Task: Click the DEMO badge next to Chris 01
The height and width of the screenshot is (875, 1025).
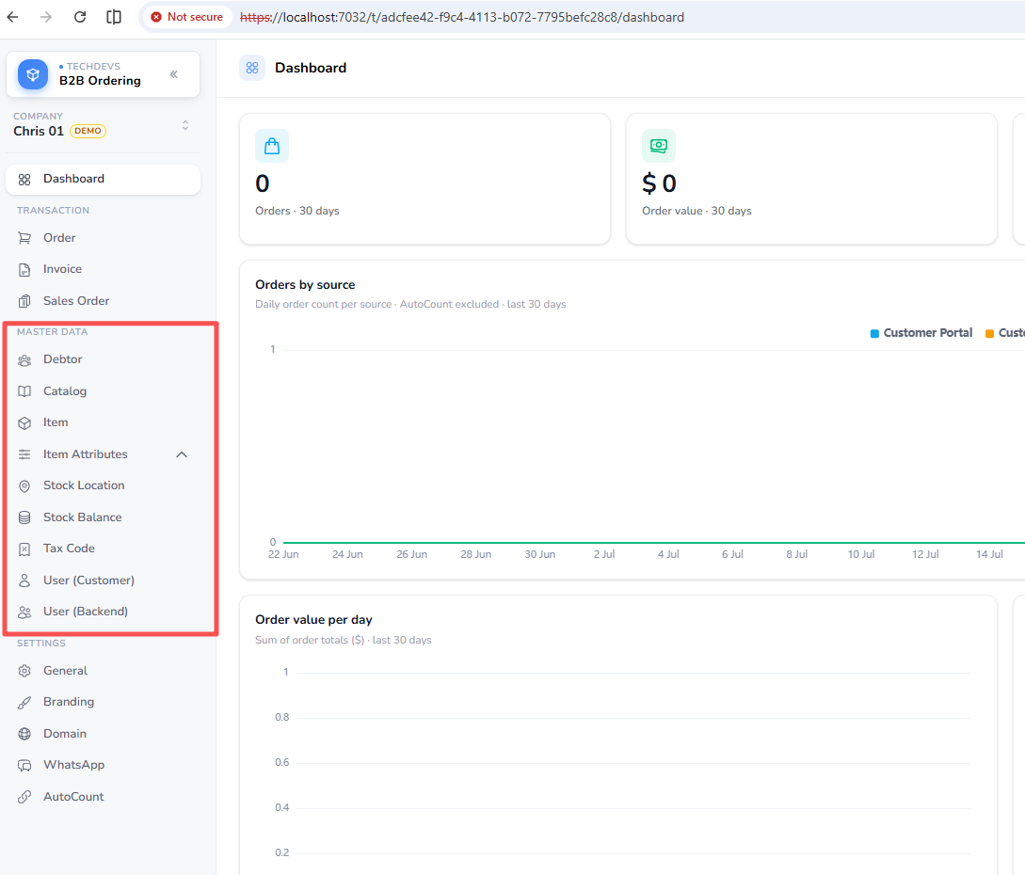Action: [x=88, y=131]
